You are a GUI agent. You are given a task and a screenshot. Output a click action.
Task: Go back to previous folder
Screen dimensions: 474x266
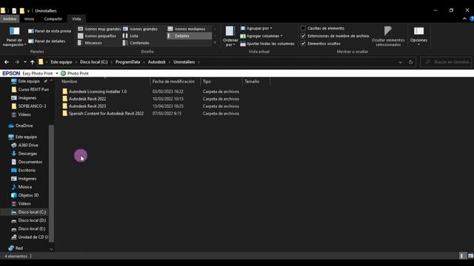7,62
